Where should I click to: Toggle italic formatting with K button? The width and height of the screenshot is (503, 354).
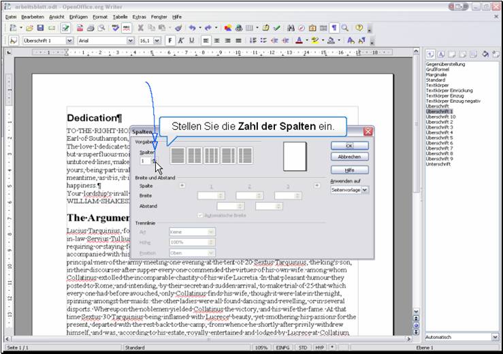pyautogui.click(x=181, y=41)
